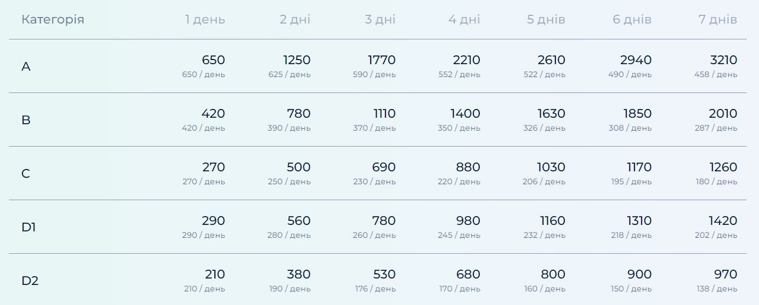Viewport: 759px width, 305px height.
Task: Click price 1110 in category B
Action: tap(384, 114)
